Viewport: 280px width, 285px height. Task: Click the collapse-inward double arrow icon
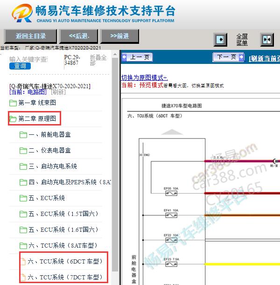click(267, 40)
